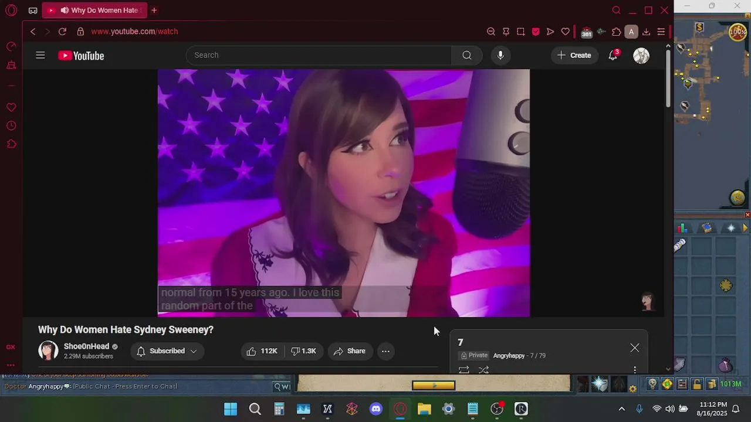Click the ShoeOnHead channel avatar
The height and width of the screenshot is (422, 751).
[x=48, y=350]
